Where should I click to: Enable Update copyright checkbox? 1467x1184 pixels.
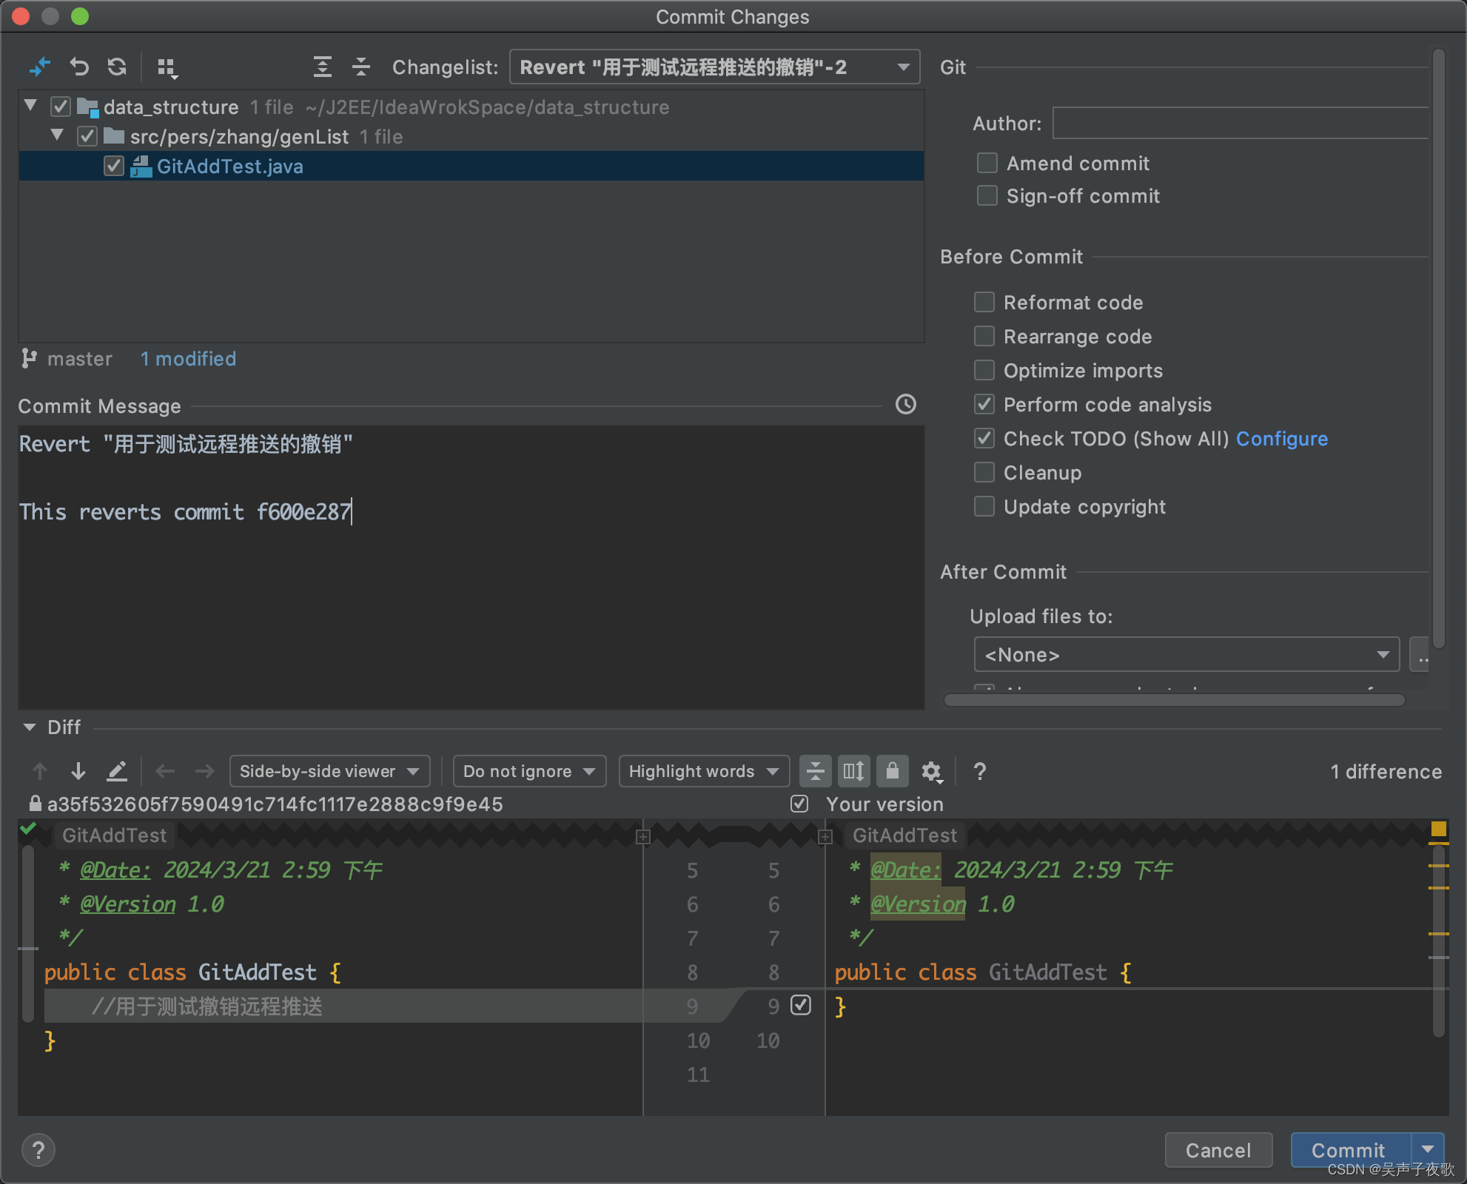(984, 506)
